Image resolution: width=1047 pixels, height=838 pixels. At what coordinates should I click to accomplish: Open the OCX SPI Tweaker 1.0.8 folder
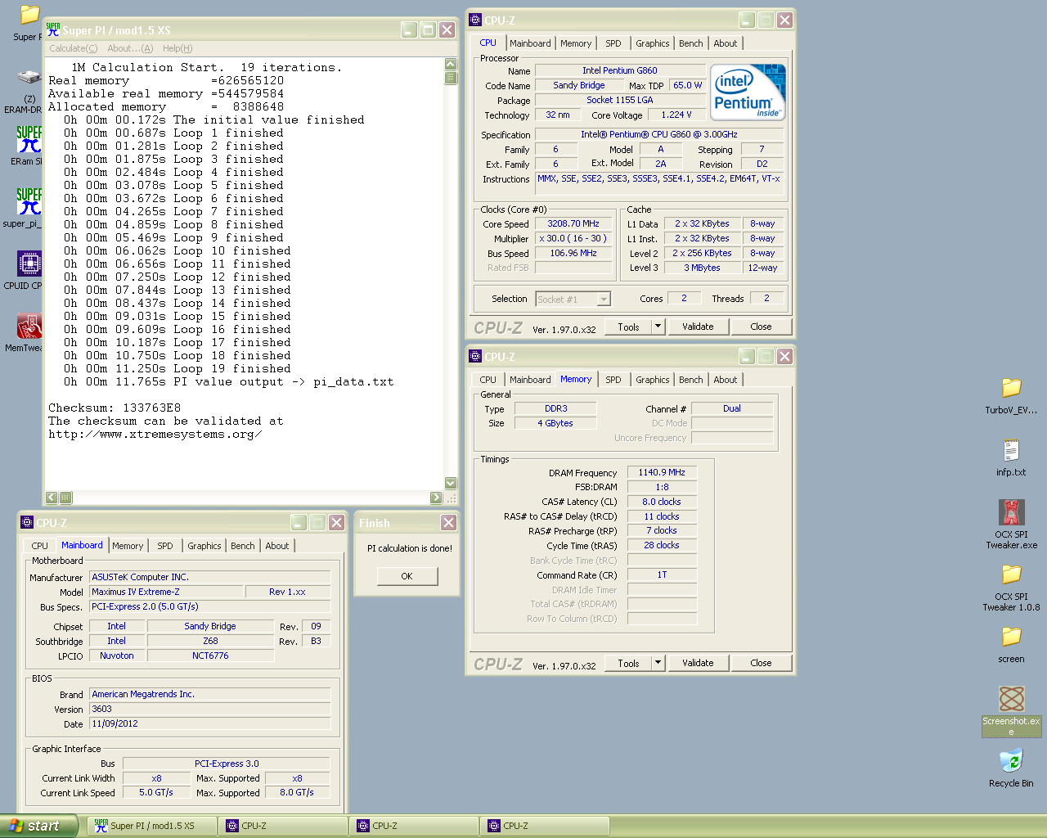click(1011, 574)
